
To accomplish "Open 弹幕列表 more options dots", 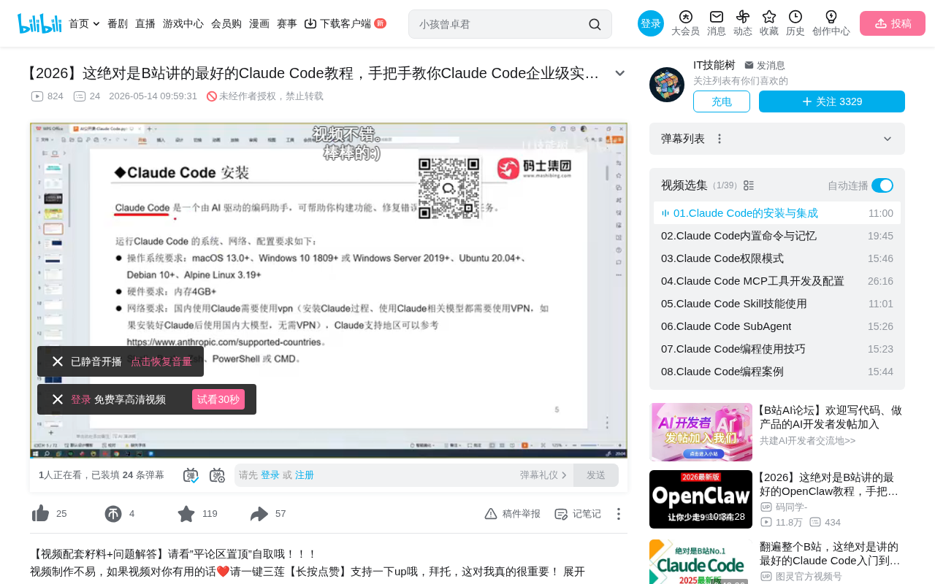I will pyautogui.click(x=720, y=139).
